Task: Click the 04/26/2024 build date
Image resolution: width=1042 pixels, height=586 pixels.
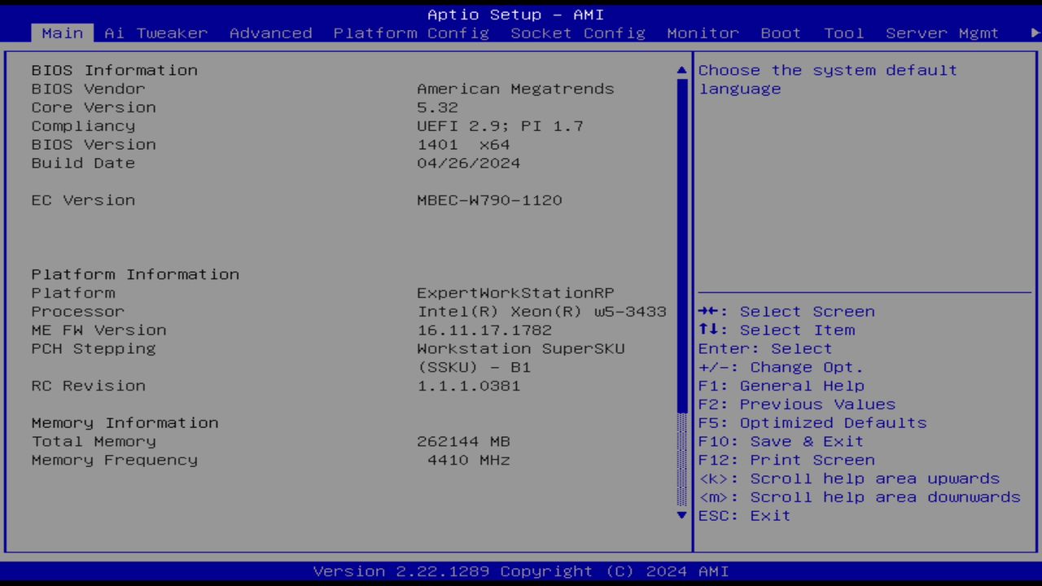Action: tap(469, 163)
